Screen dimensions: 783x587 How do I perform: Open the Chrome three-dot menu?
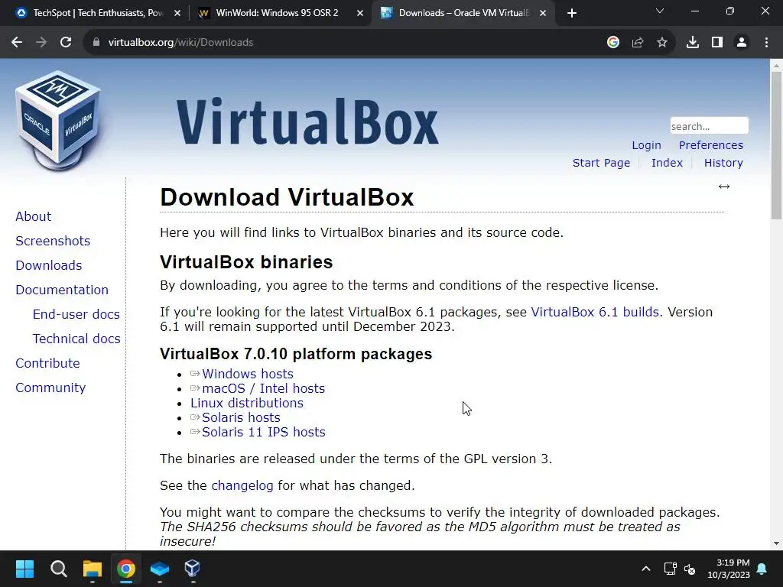[x=766, y=43]
